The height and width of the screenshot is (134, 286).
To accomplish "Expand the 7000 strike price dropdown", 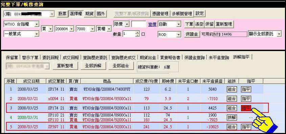I will pos(93,29).
